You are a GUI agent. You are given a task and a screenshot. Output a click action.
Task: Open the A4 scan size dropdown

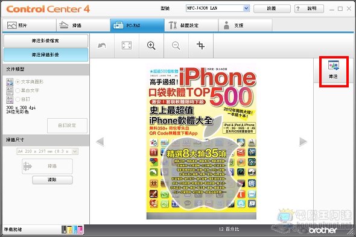[48, 151]
